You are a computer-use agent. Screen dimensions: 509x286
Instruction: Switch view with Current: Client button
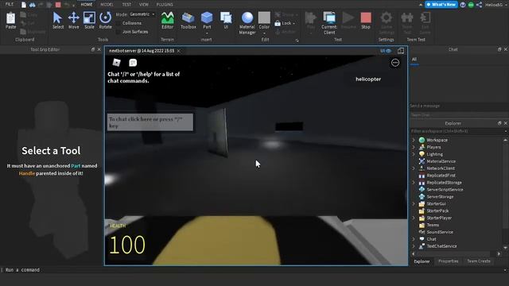(x=329, y=23)
